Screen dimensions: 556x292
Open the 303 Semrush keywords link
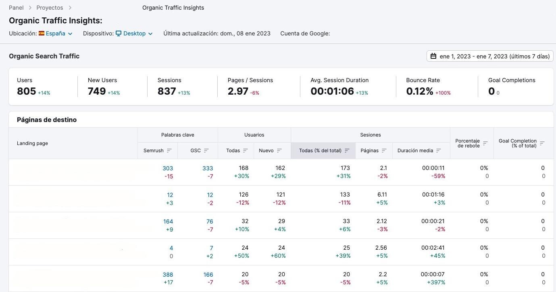[x=168, y=168]
